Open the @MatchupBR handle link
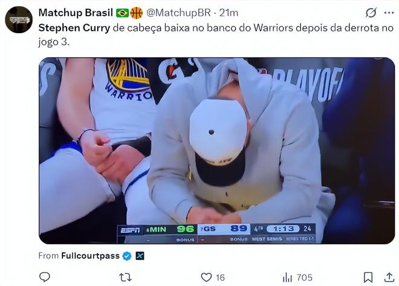Screen dimensions: 399x286 pyautogui.click(x=180, y=13)
